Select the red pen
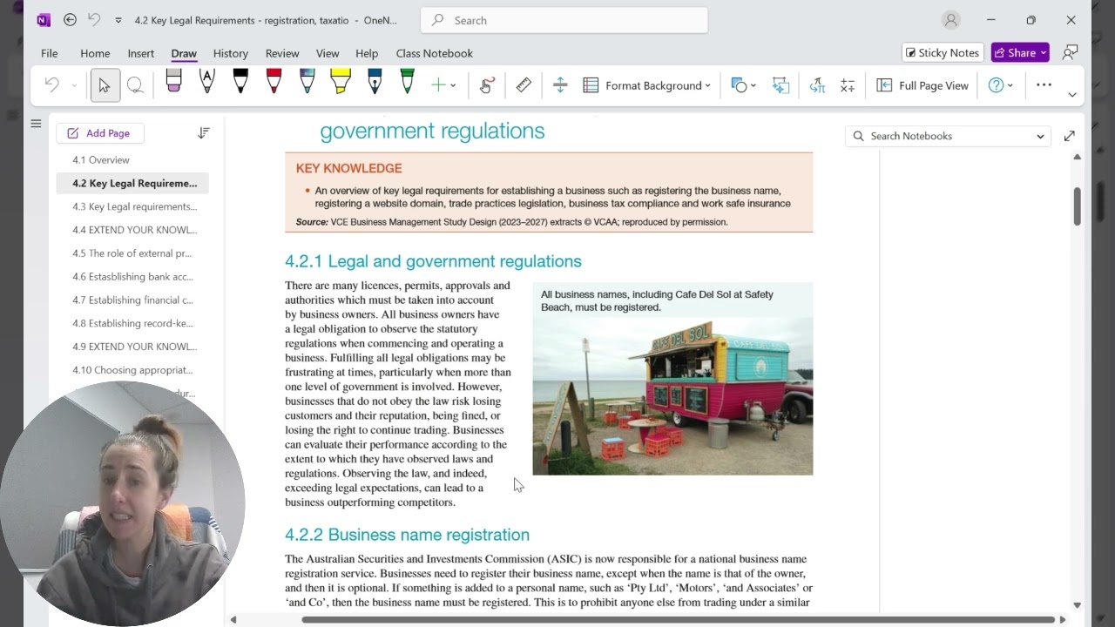The width and height of the screenshot is (1115, 627). point(274,82)
